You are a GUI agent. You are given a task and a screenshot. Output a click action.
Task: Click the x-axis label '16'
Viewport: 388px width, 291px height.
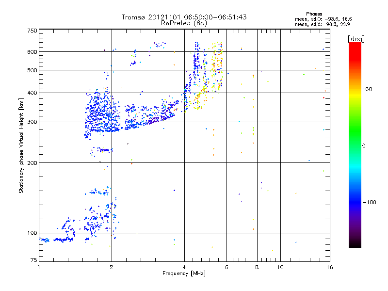pyautogui.click(x=330, y=267)
